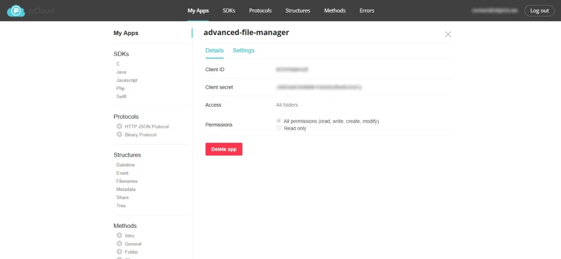Screen dimensions: 561x259
Task: Open Errors in top navigation
Action: click(367, 11)
